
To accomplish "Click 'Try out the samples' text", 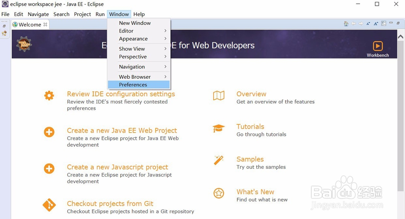I will pos(261,167).
